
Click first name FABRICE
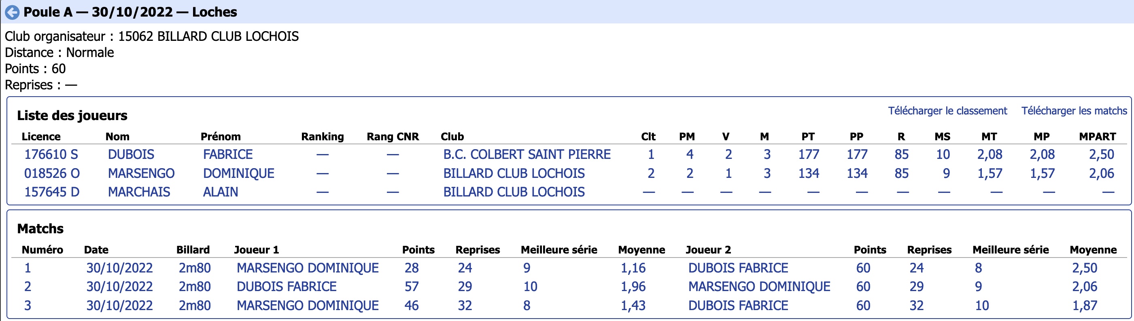coord(228,154)
